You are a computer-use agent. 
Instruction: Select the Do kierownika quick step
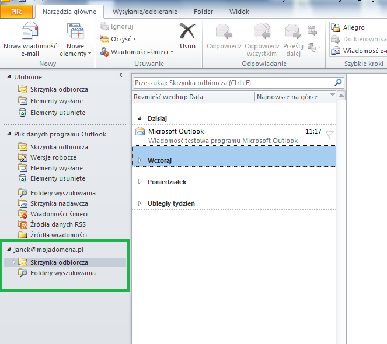tap(358, 39)
